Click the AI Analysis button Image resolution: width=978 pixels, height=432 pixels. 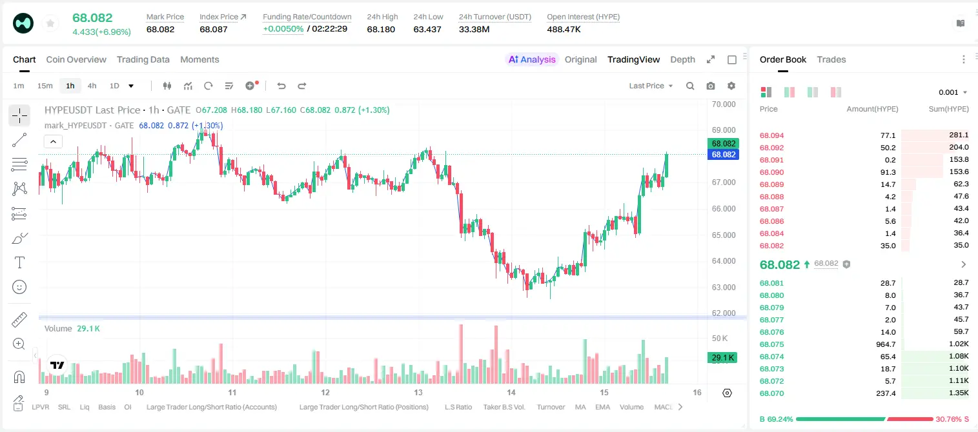pos(532,59)
